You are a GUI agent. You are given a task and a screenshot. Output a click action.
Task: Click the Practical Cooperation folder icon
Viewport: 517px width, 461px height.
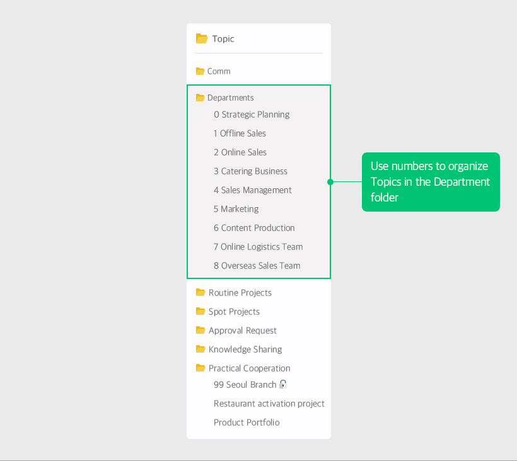pyautogui.click(x=200, y=368)
